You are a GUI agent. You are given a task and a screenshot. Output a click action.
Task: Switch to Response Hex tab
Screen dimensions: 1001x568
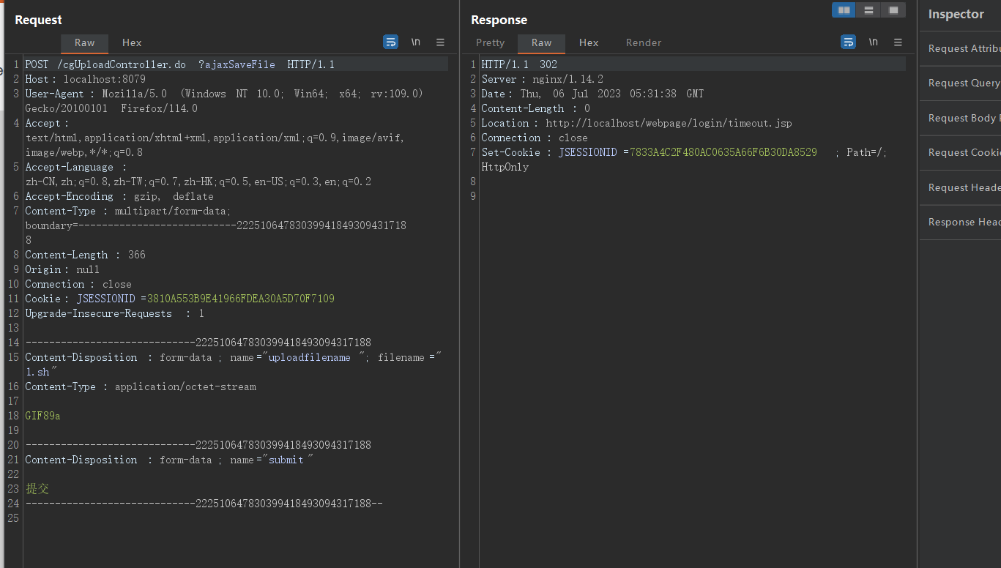coord(589,43)
